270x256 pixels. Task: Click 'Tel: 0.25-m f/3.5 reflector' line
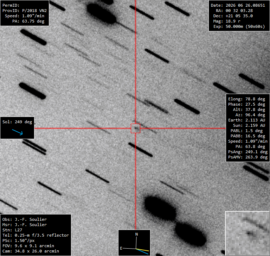pyautogui.click(x=36, y=235)
